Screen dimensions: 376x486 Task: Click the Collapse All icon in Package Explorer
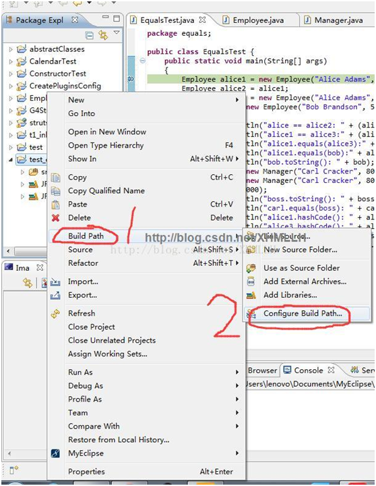(89, 35)
